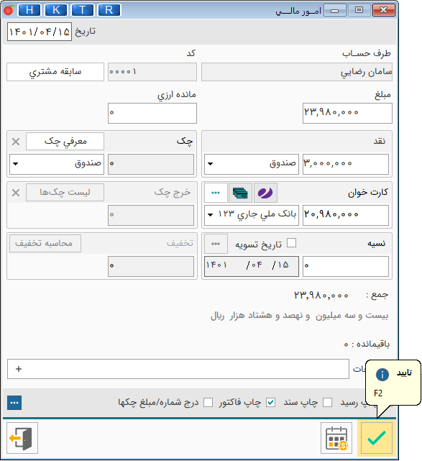Click the X icon beside معرفي چک
Viewport: 422px width, 461px height.
tap(16, 142)
